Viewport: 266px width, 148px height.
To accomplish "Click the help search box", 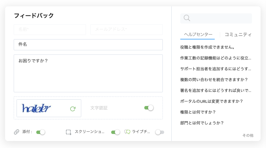I will pos(216,18).
